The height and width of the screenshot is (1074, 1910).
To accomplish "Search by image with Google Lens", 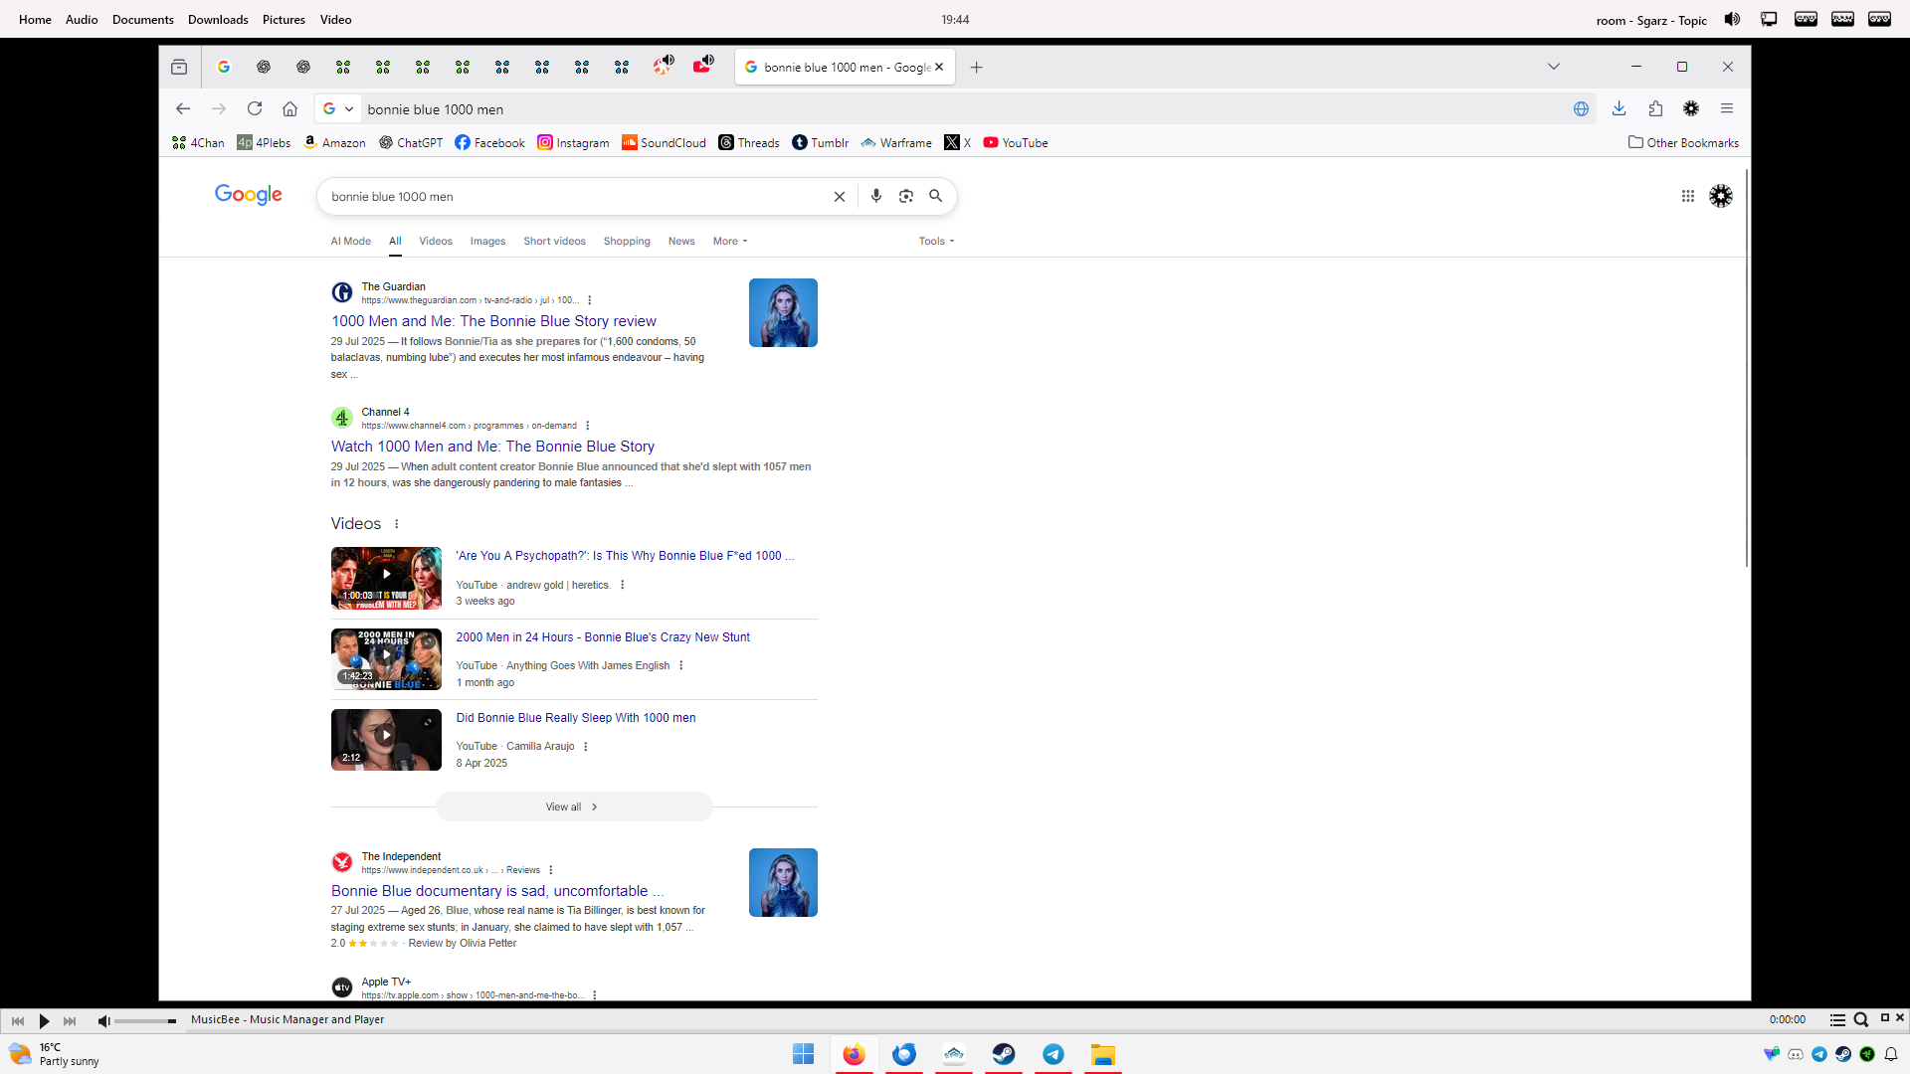I will 906,197.
